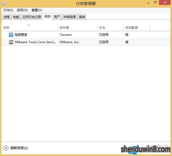This screenshot has height=156, width=172.
Task: Click 已启用 status in the VMware row
Action: (x=104, y=42)
